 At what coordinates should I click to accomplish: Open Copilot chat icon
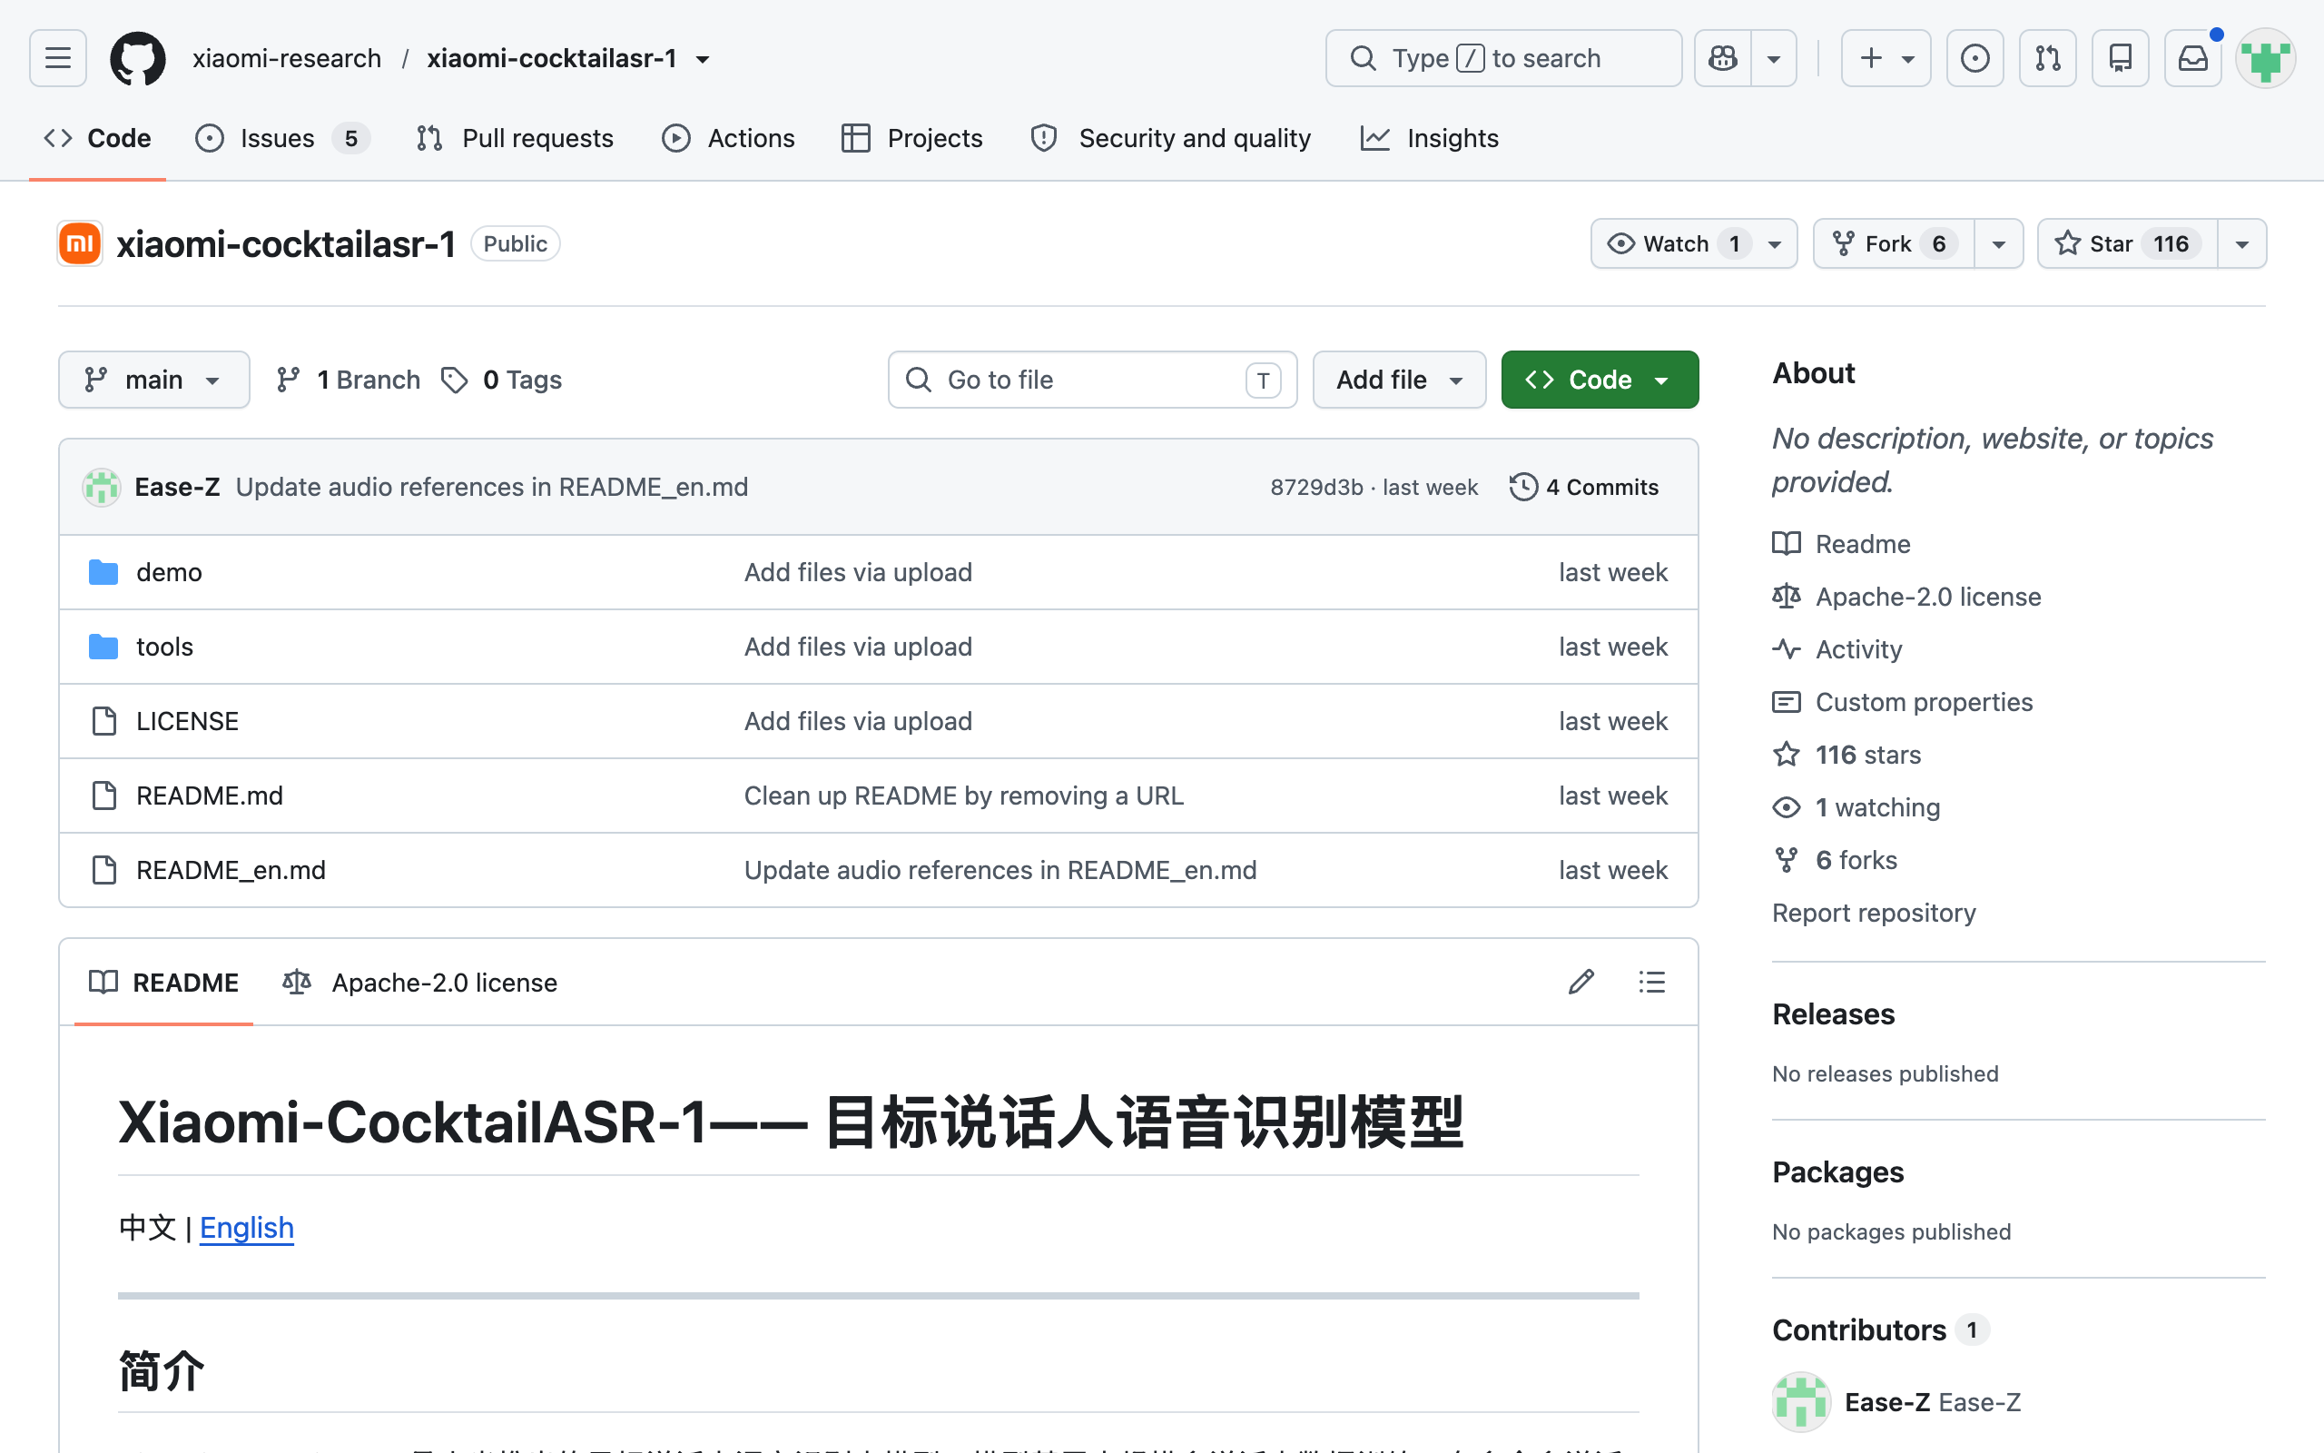coord(1723,59)
